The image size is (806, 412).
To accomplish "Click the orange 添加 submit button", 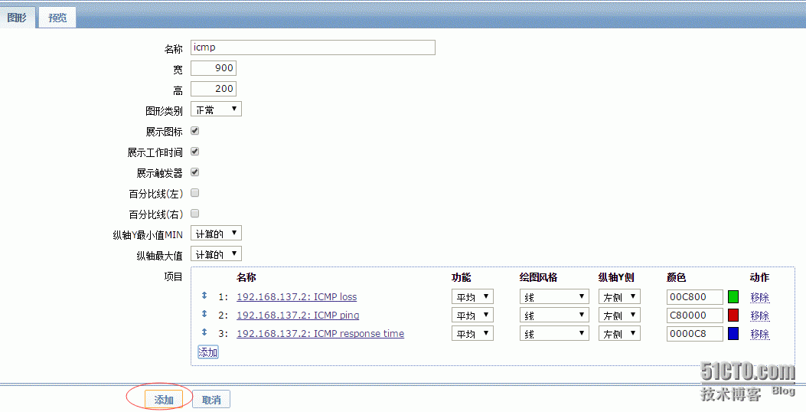I will click(164, 400).
